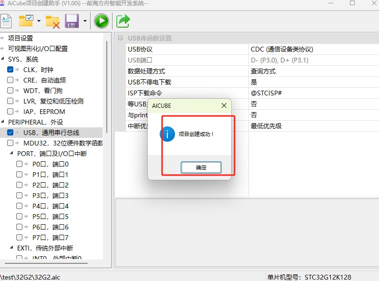Screen dimensions: 379x281
Task: Open dropdown arrow beside save icon
Action: (x=85, y=21)
